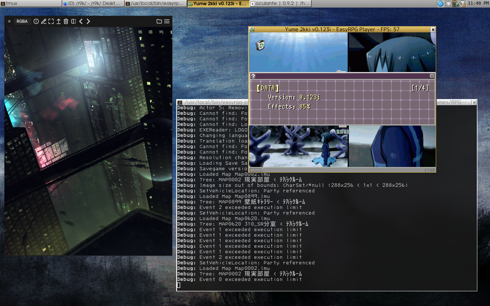Open the edit pencil tool in oculante
Screen dimensions: 490x306
[44, 21]
